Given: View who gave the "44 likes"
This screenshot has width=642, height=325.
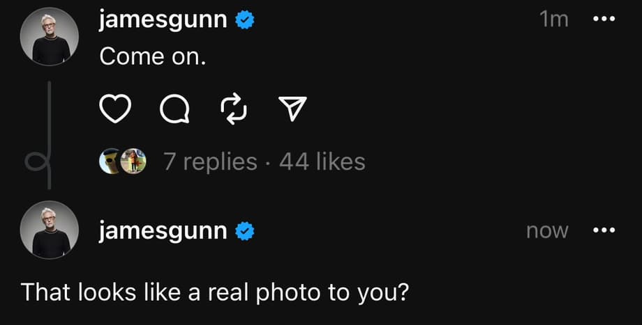Looking at the screenshot, I should coord(322,161).
